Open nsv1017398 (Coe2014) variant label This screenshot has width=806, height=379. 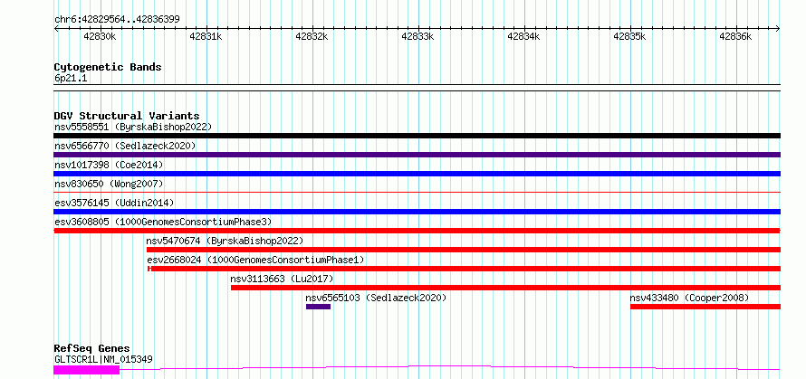coord(109,165)
